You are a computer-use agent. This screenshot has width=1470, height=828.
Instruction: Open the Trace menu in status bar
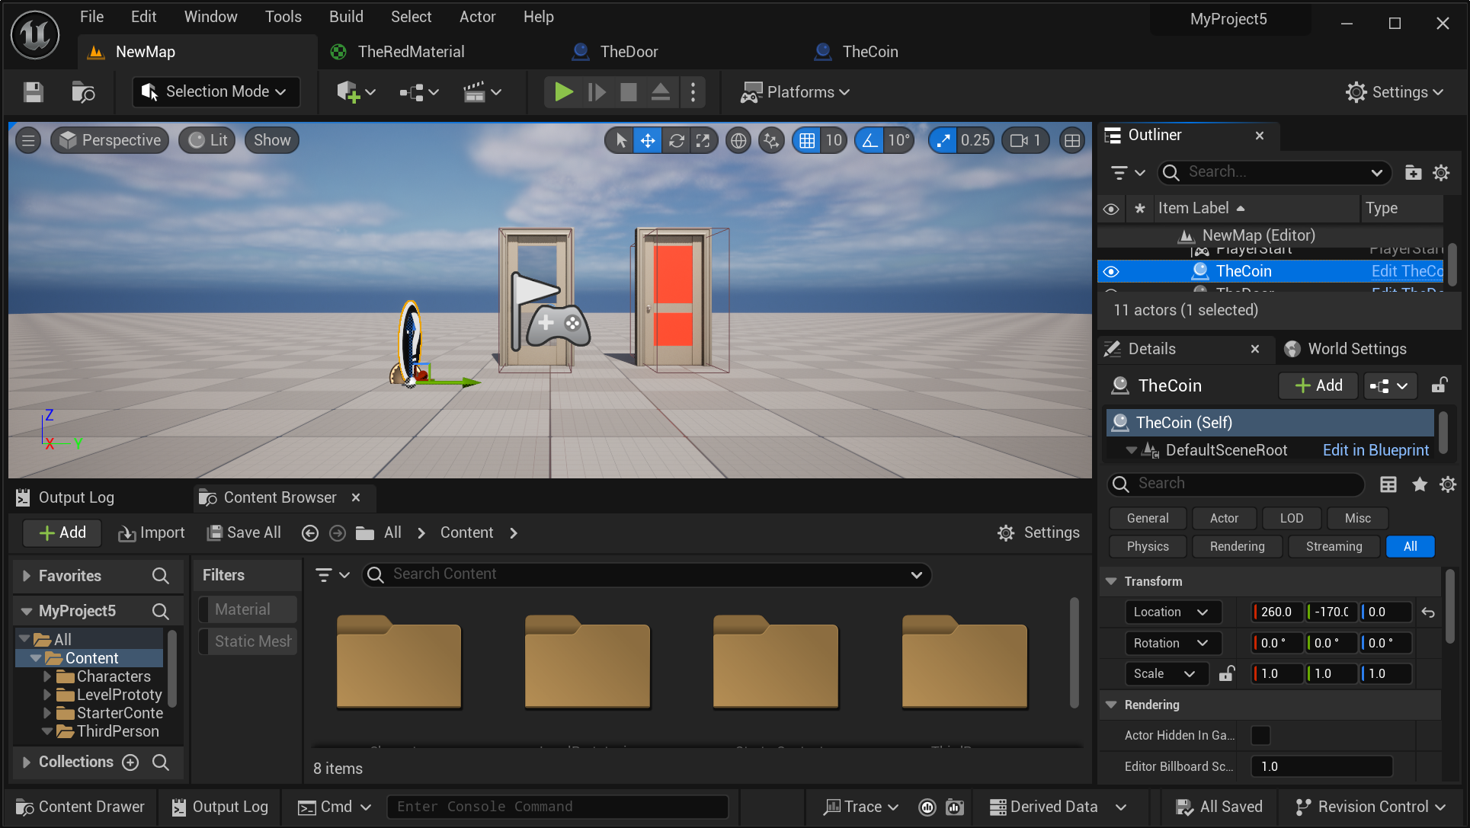coord(862,807)
